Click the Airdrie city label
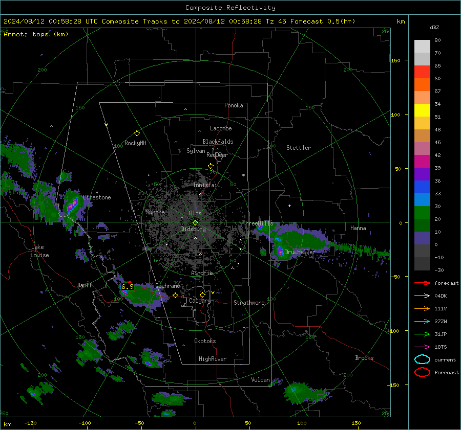Image resolution: width=461 pixels, height=430 pixels. [202, 273]
